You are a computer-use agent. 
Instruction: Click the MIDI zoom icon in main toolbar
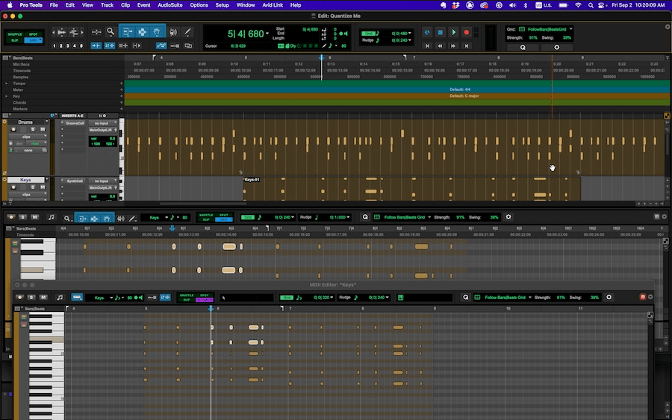(74, 32)
